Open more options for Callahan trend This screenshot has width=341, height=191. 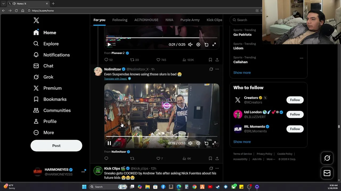(301, 58)
